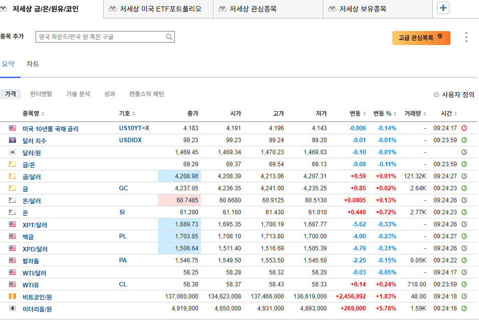Image resolution: width=479 pixels, height=324 pixels.
Task: Sort the table by 종목명 column
Action: 34,114
